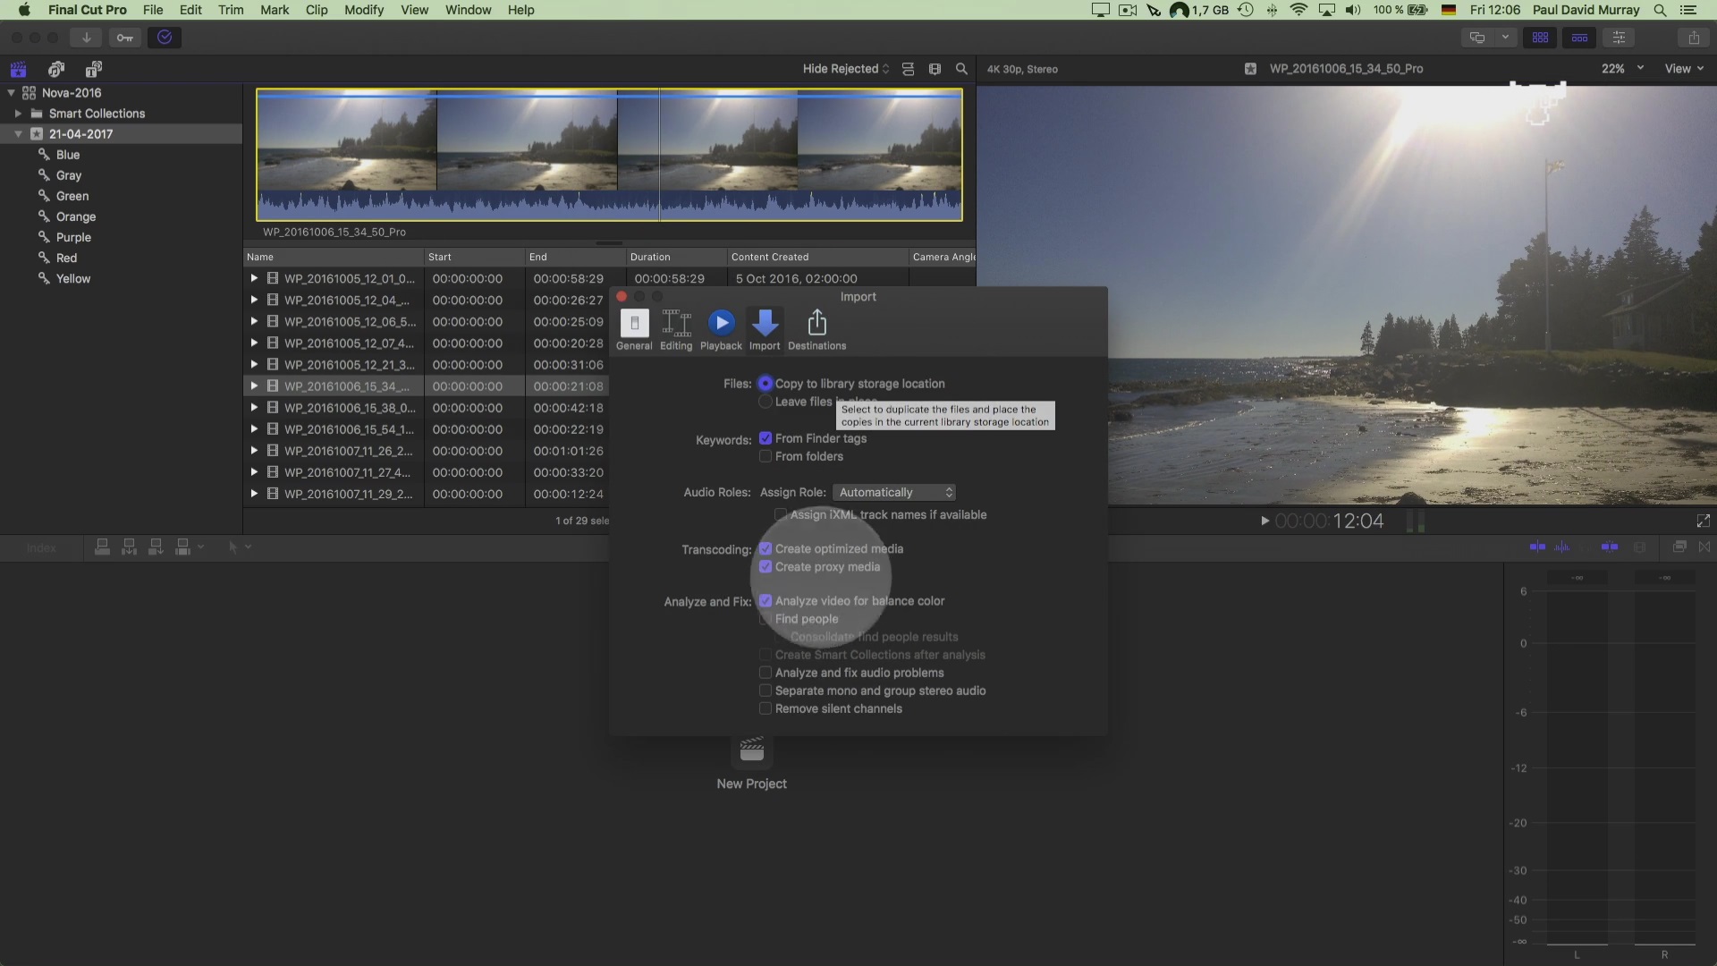
Task: Open the Clip menu
Action: coord(317,10)
